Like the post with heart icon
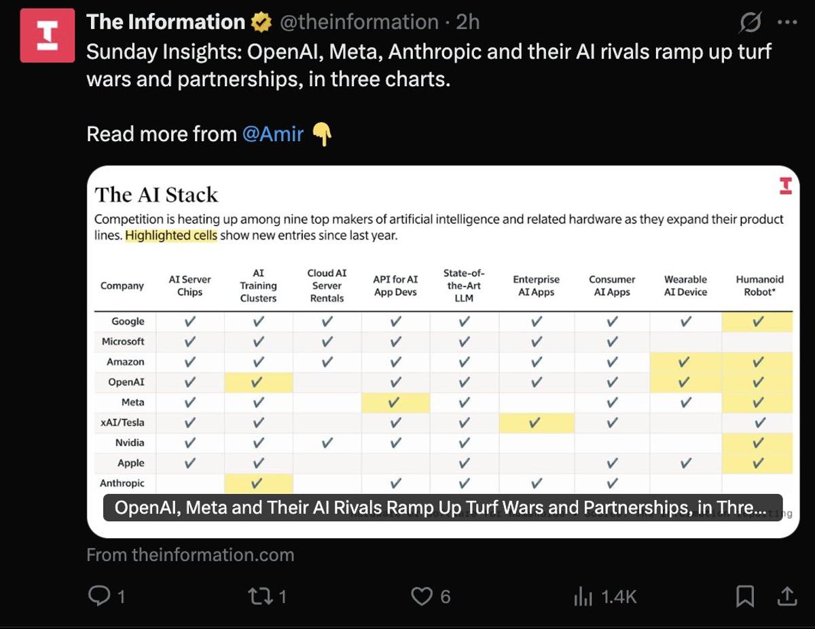 click(x=422, y=596)
